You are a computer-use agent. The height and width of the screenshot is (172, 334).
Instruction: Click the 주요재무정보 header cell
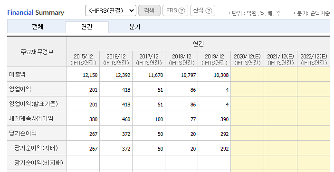pyautogui.click(x=37, y=52)
